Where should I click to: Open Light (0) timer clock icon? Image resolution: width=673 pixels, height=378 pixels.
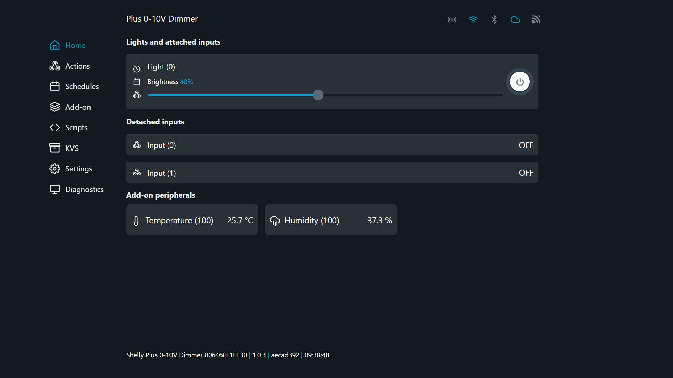tap(137, 69)
